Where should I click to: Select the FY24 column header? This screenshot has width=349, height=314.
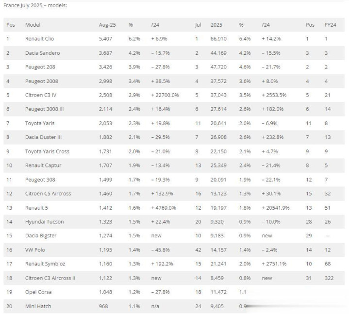[330, 24]
